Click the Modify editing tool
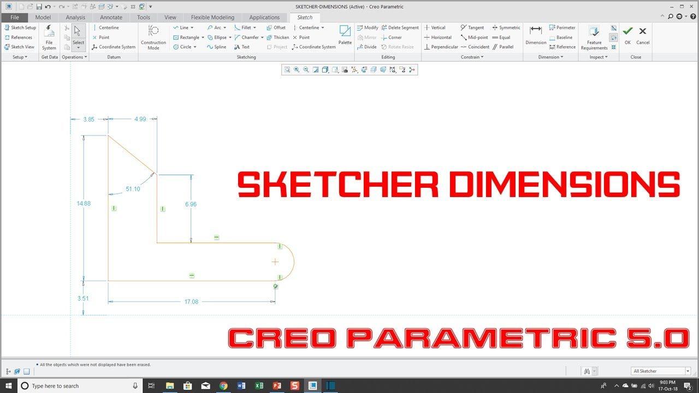Screen dimensions: 699x393 click(x=368, y=27)
